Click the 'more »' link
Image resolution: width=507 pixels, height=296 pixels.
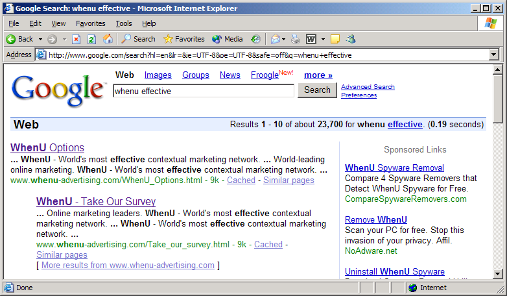point(318,75)
